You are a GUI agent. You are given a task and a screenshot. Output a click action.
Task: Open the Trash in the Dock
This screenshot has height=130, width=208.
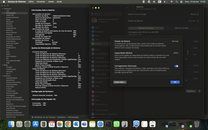pyautogui.click(x=197, y=124)
